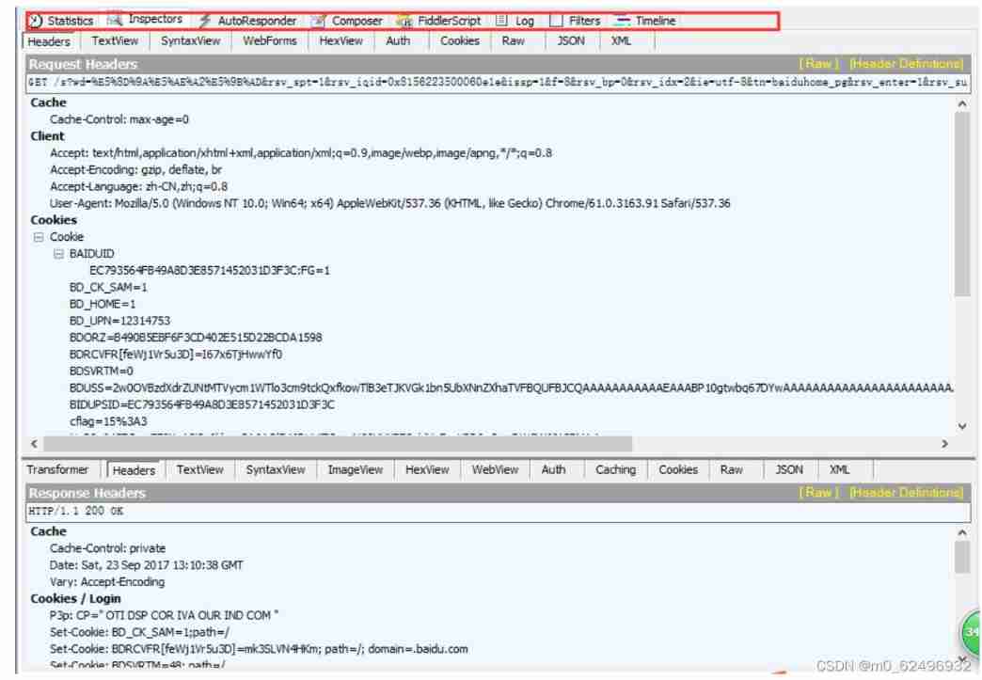
Task: Click horizontal scrollbar right arrow
Action: [945, 443]
